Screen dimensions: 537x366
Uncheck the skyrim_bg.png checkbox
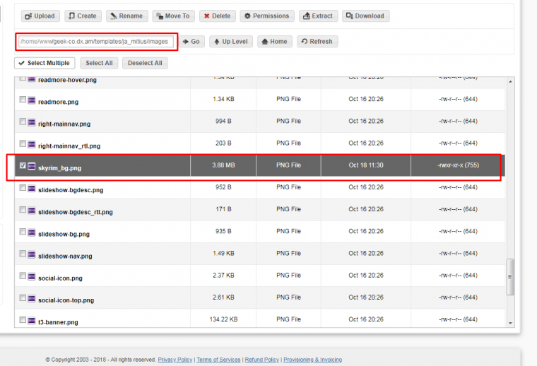pos(23,166)
